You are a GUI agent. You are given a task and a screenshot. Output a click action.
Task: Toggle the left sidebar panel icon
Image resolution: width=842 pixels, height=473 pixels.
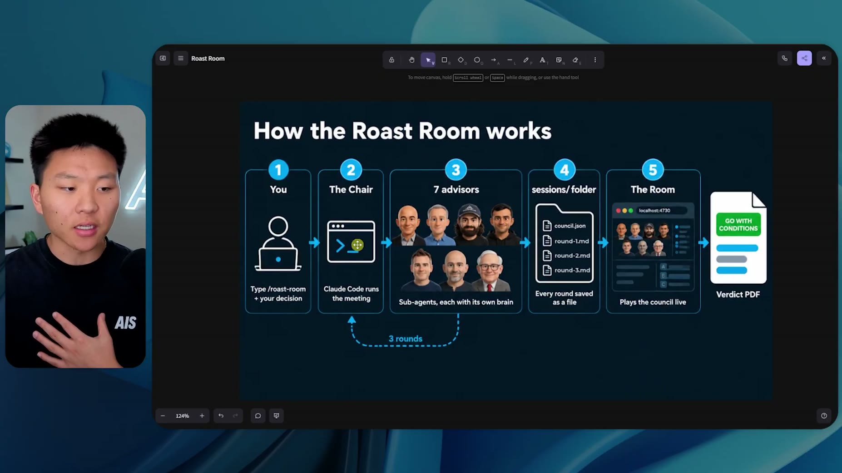click(163, 58)
